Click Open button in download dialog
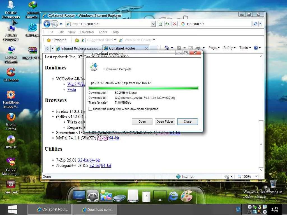 (x=142, y=121)
